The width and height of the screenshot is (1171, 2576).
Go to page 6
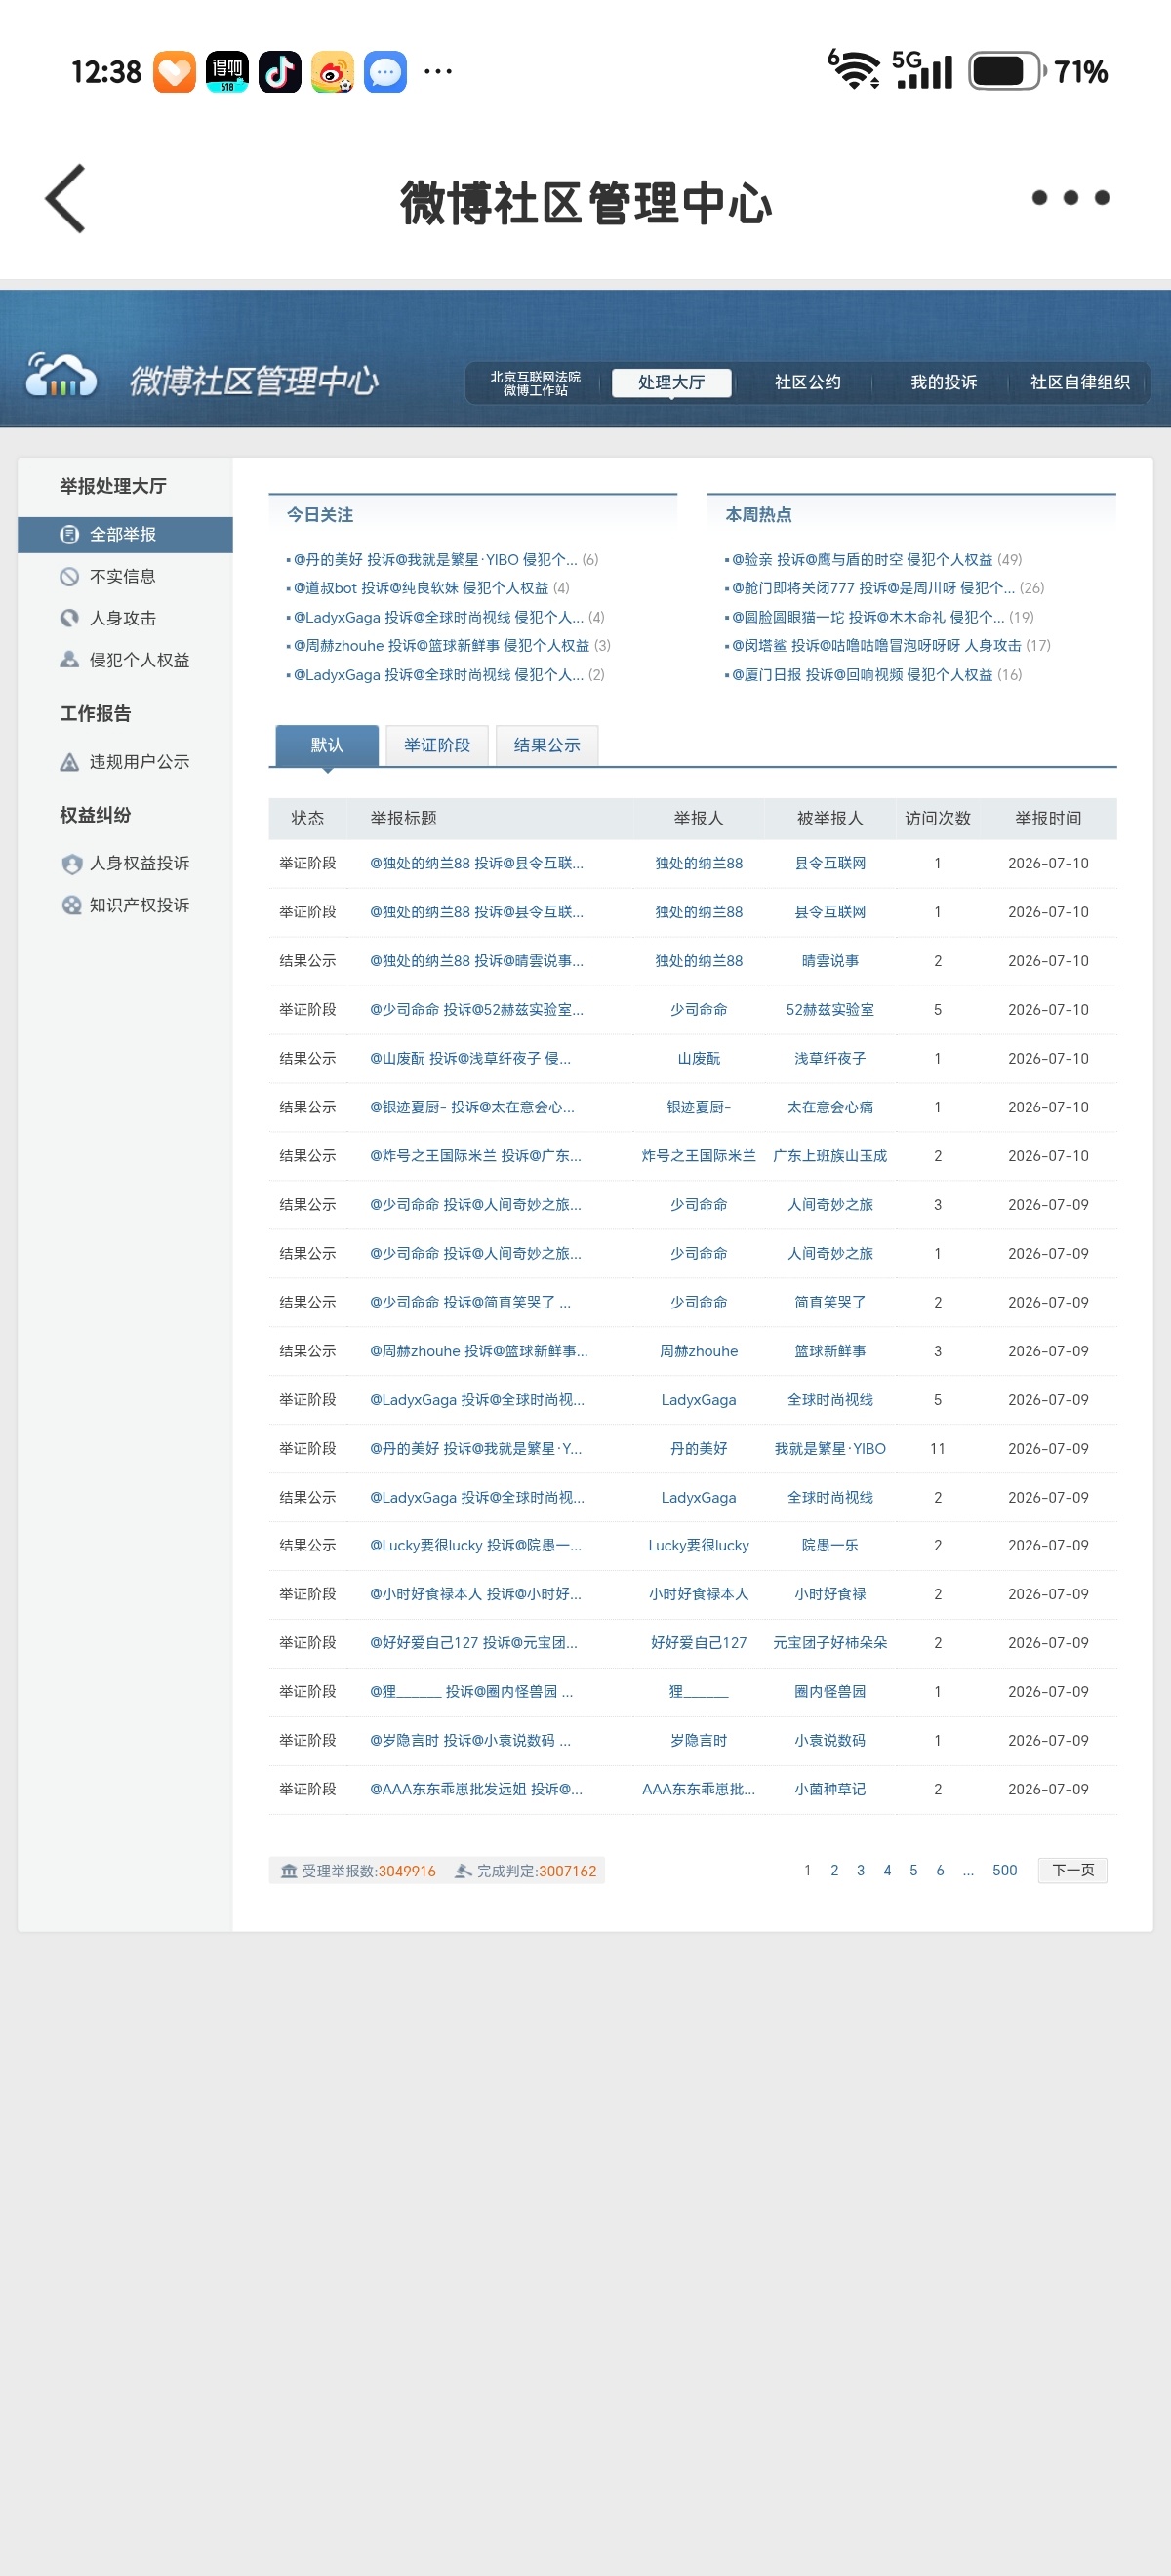coord(940,1871)
